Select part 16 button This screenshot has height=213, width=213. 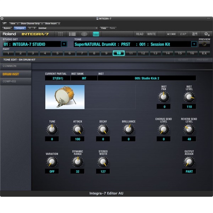tap(192, 53)
